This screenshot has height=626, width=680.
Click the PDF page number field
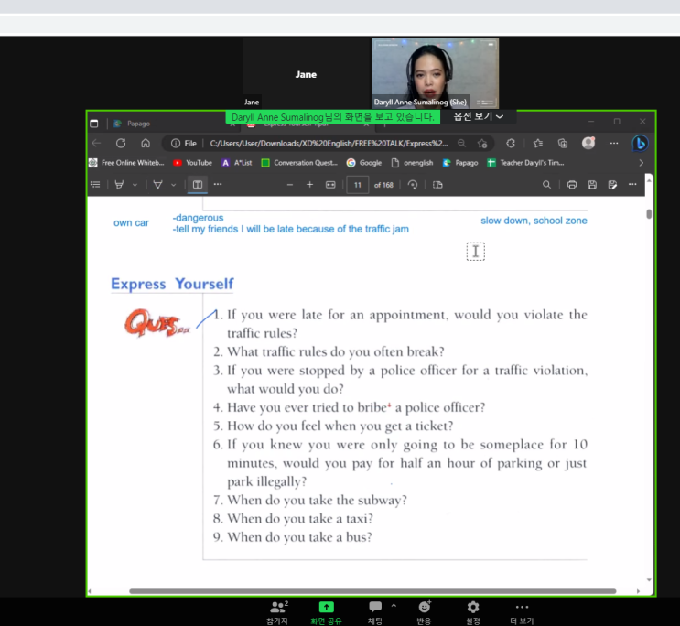pyautogui.click(x=357, y=185)
